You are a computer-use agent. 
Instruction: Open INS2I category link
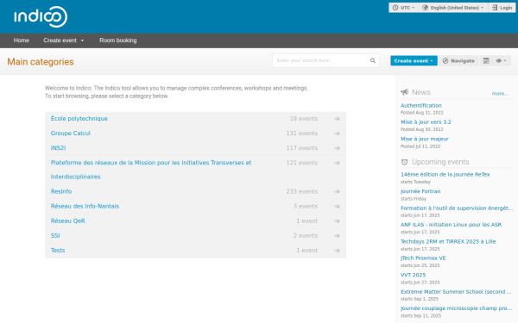58,148
